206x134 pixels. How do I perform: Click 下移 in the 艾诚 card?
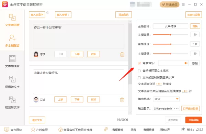pos(77,99)
